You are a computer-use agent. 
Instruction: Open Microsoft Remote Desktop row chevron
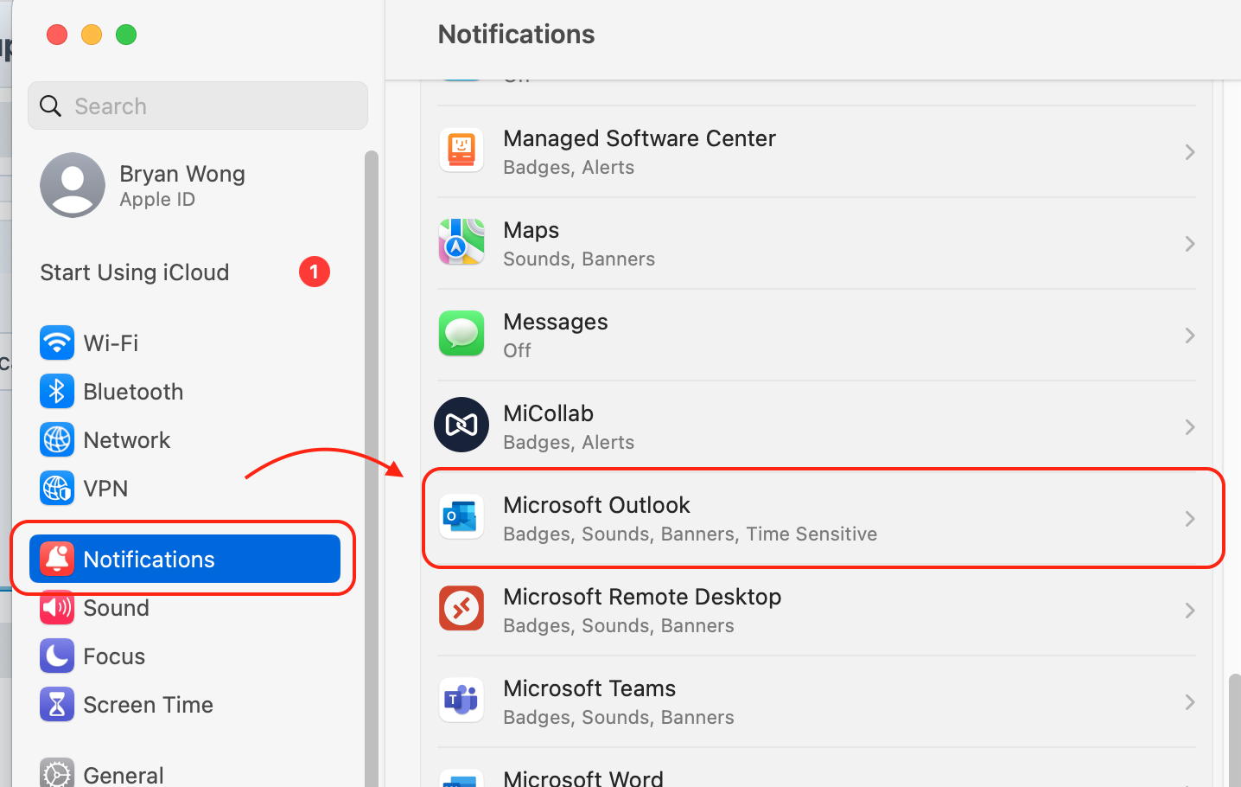pyautogui.click(x=1190, y=611)
